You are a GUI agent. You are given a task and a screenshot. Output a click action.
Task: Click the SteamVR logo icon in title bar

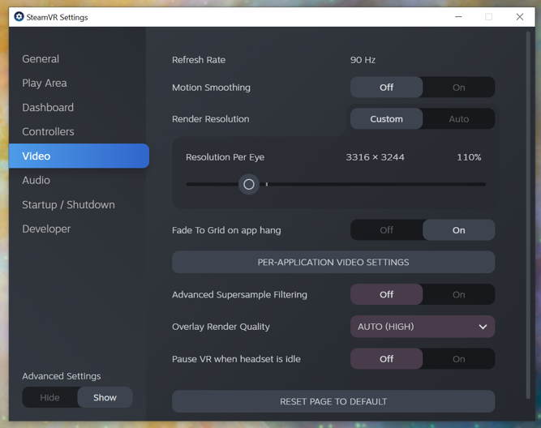click(x=19, y=16)
